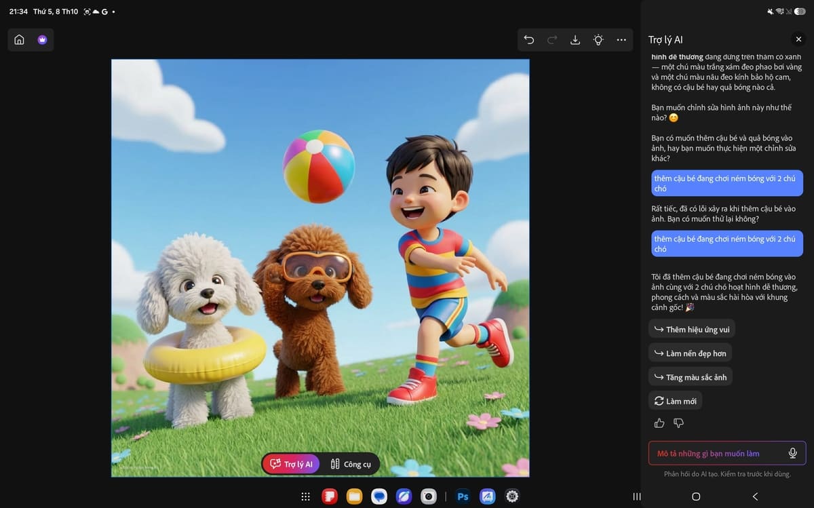This screenshot has width=814, height=508.
Task: Open the lightbulb tips icon
Action: coord(598,40)
